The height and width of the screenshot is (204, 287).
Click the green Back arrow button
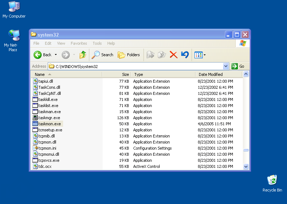(x=38, y=55)
